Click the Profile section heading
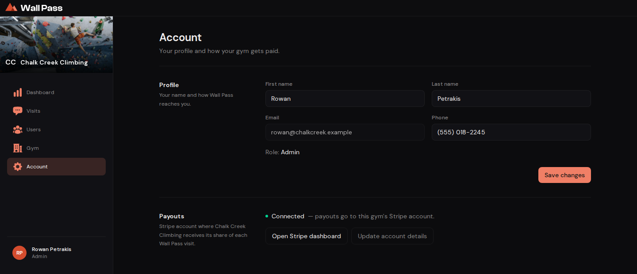 [x=169, y=85]
